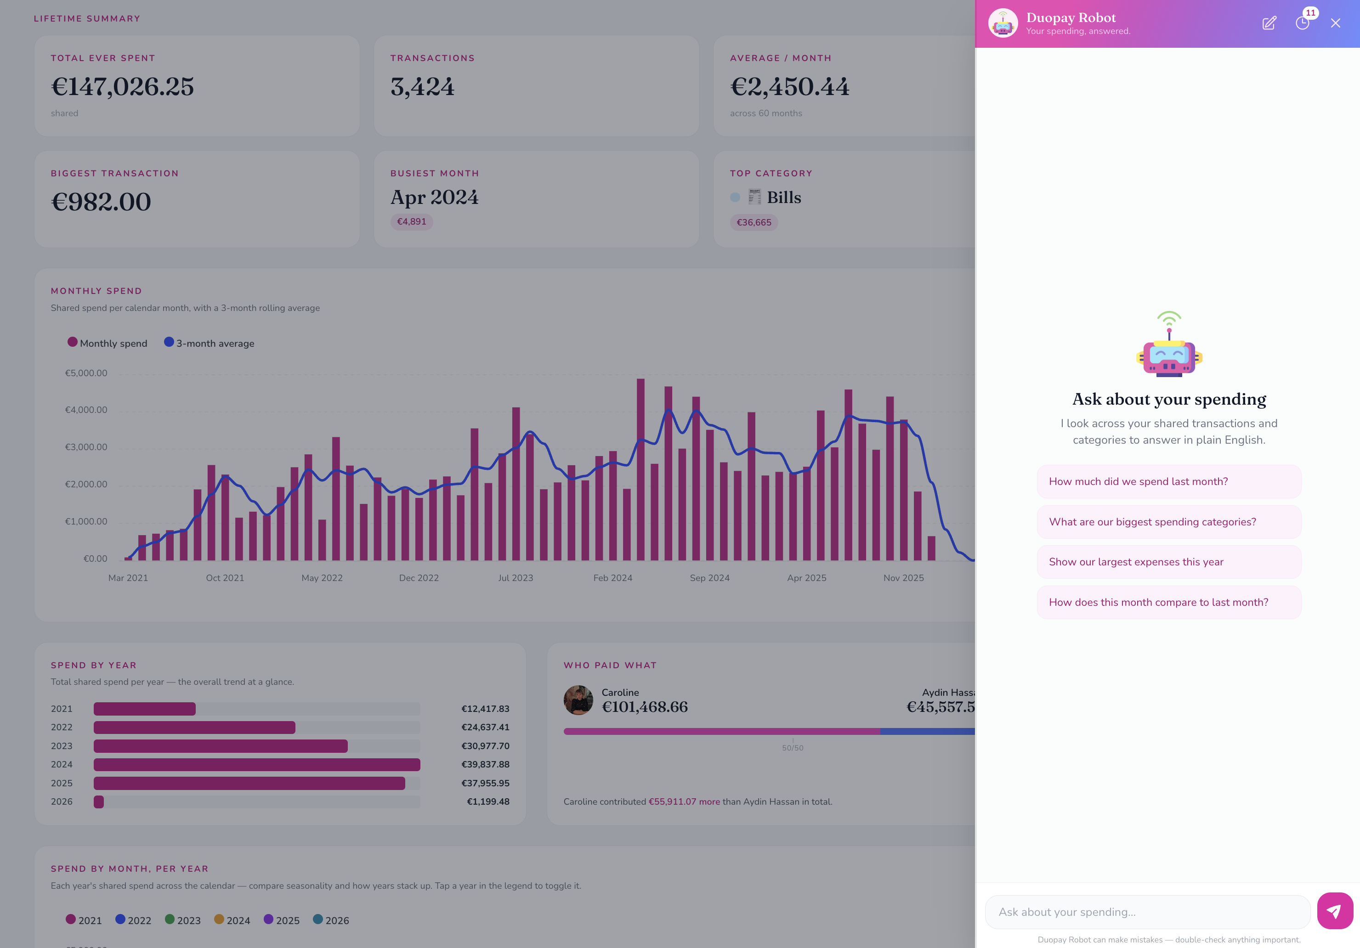Toggle 2022 in the per-year legend
The image size is (1360, 948).
[x=133, y=920]
